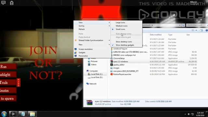Open GoPlay app in taskbar

13,114
